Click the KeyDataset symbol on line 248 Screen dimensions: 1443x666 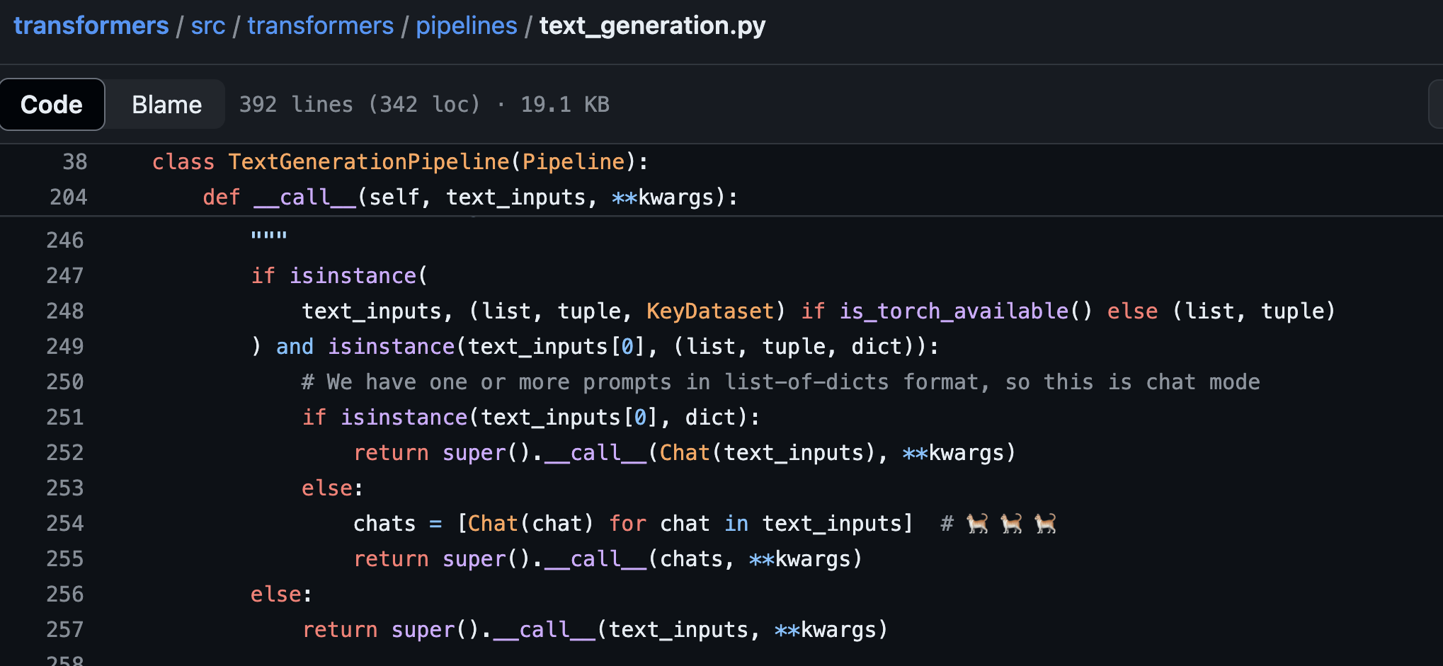click(x=709, y=311)
